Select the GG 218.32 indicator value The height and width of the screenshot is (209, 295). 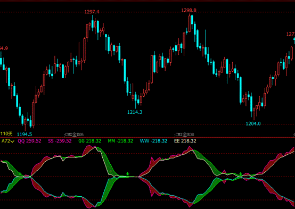[90, 141]
